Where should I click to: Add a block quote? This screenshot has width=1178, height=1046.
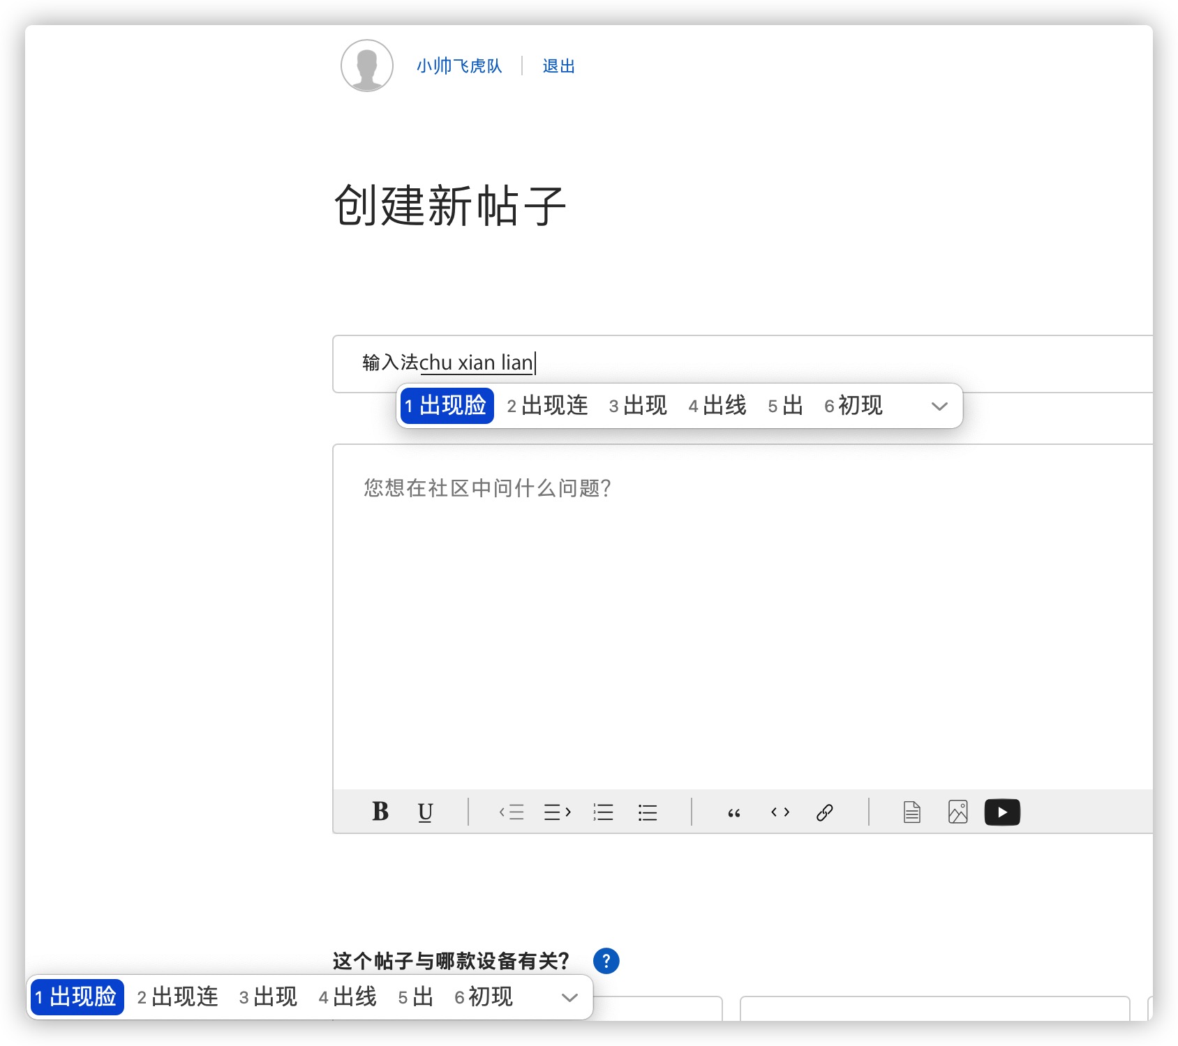pyautogui.click(x=734, y=812)
